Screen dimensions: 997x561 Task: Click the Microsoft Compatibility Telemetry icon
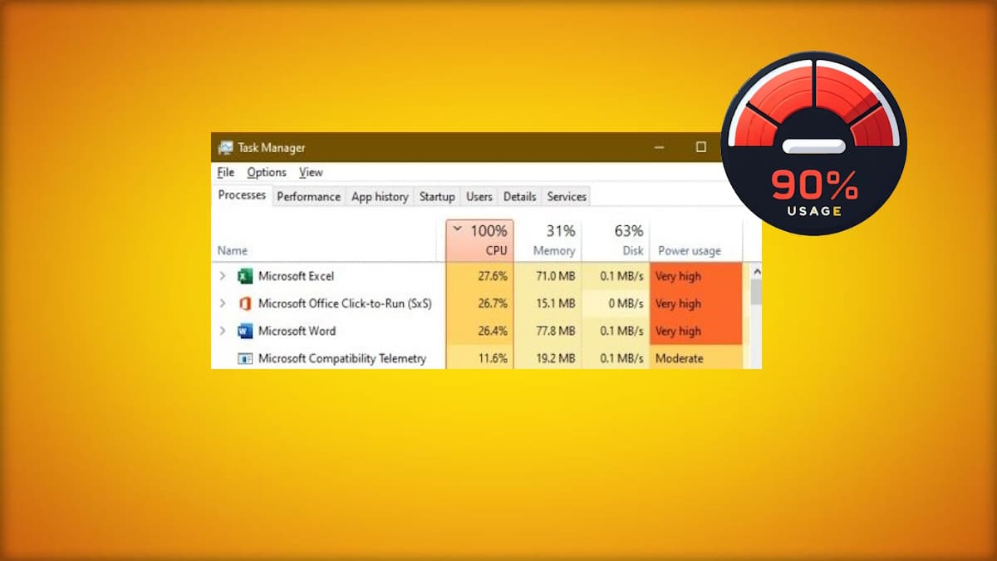tap(245, 358)
